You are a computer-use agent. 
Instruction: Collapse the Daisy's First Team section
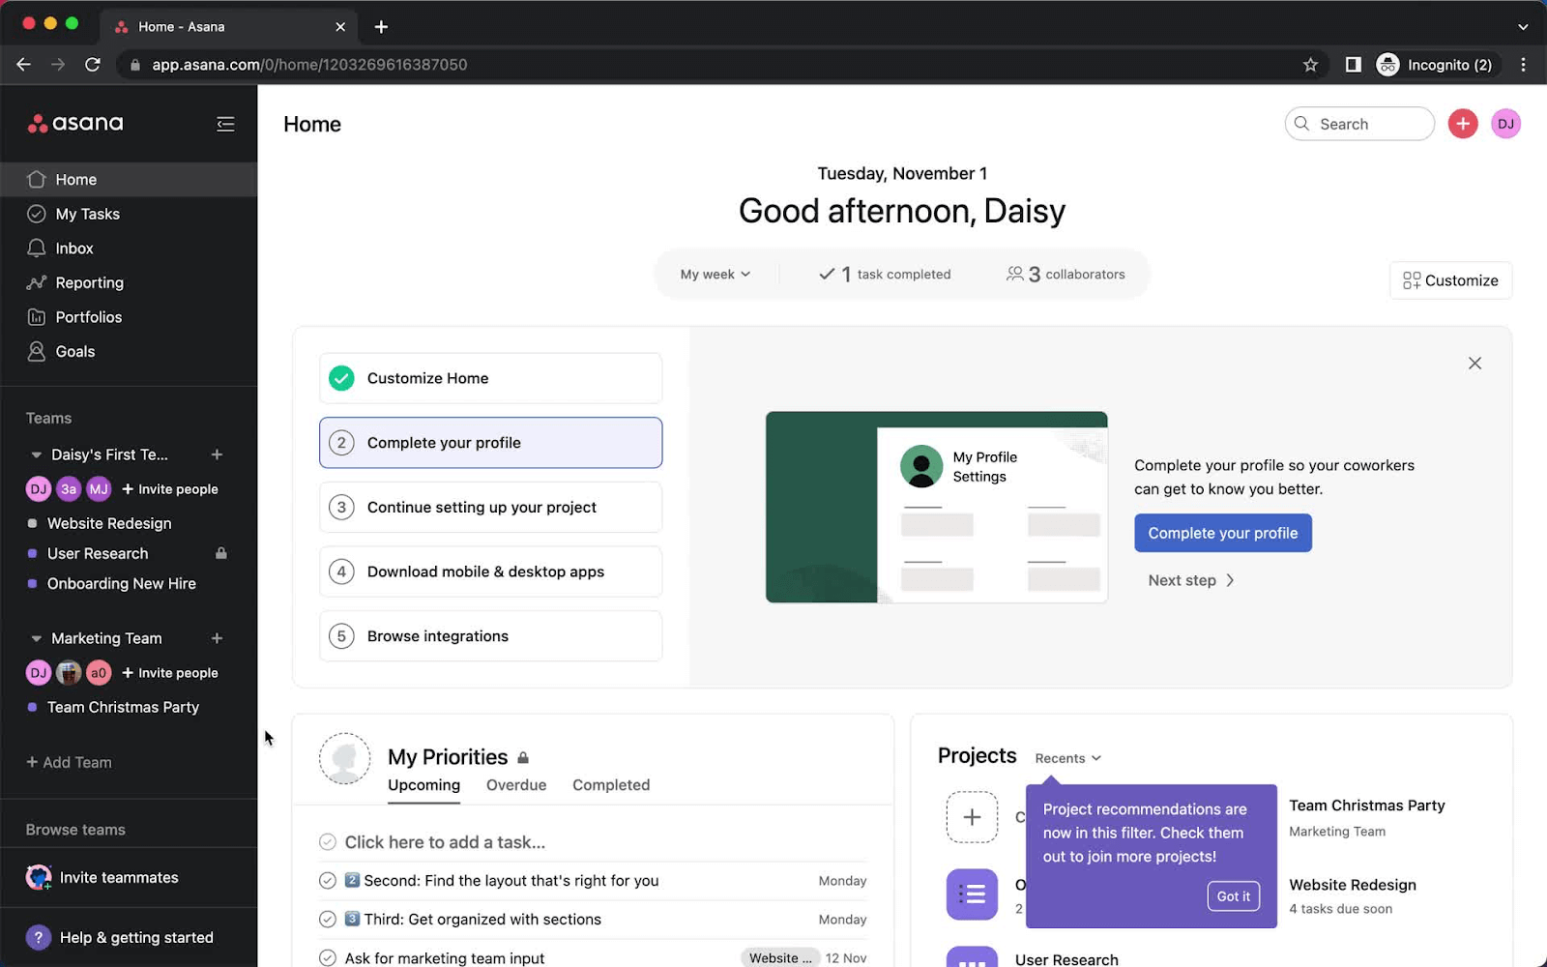click(x=36, y=454)
